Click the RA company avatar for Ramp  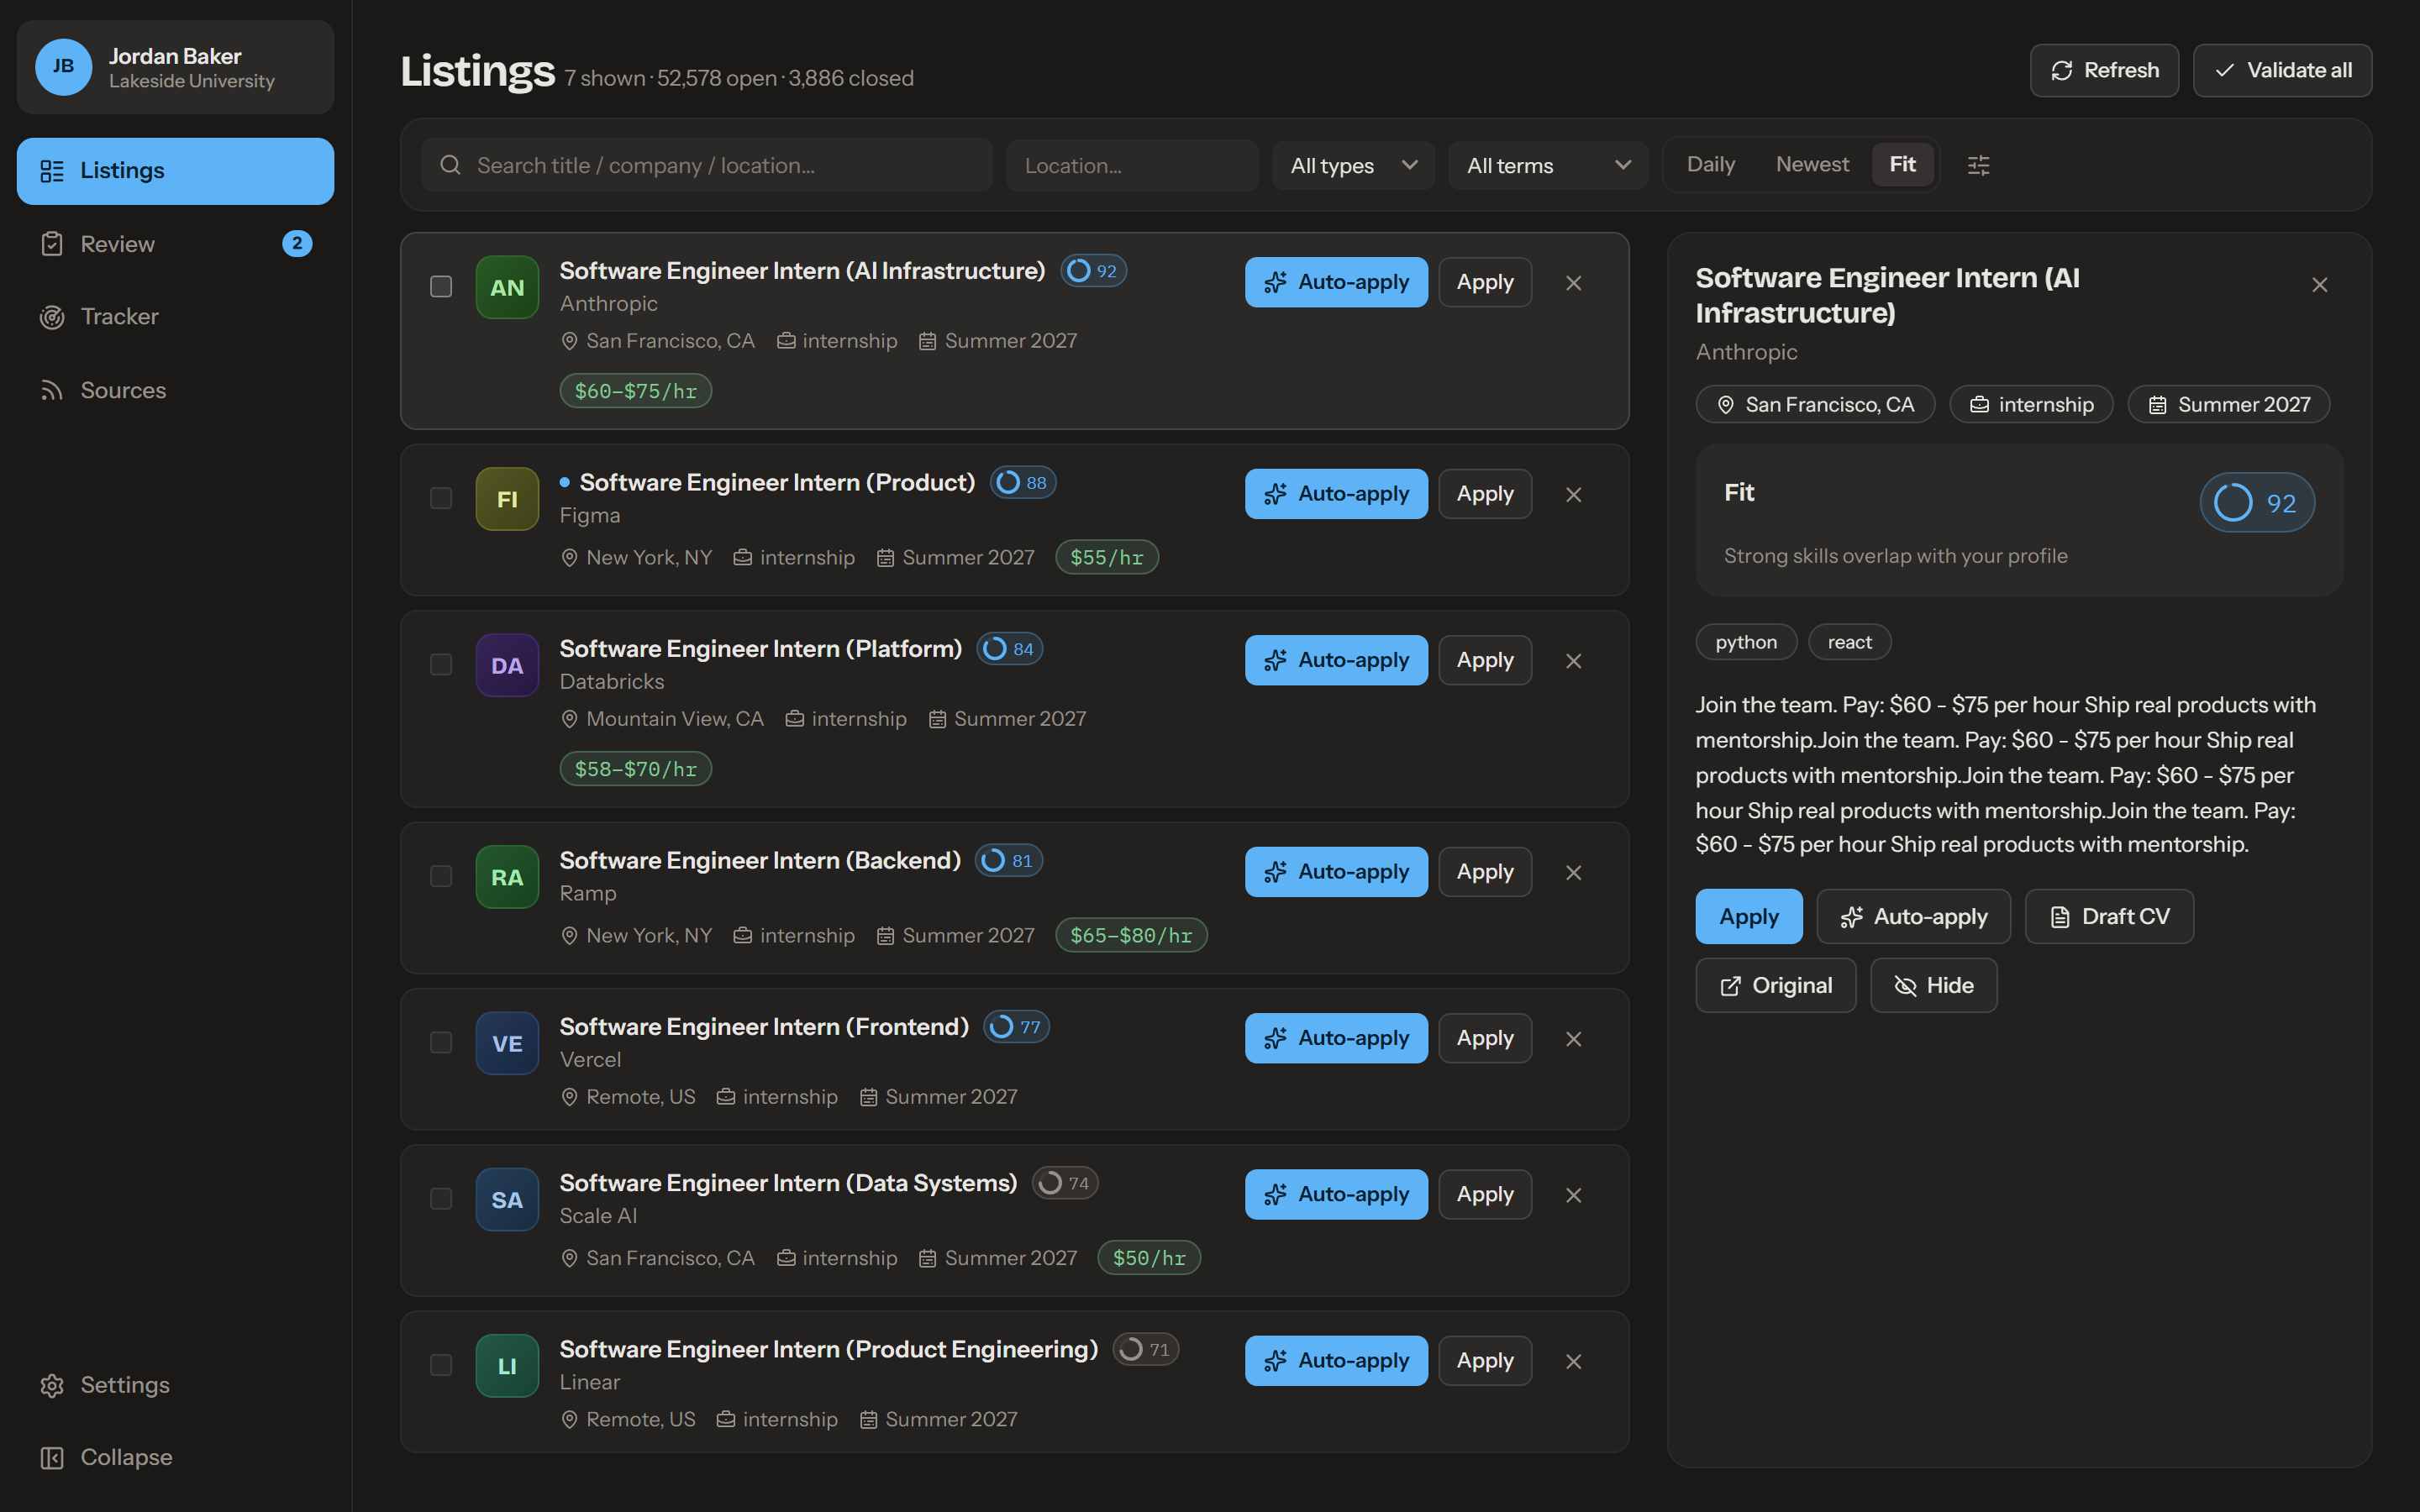coord(507,877)
